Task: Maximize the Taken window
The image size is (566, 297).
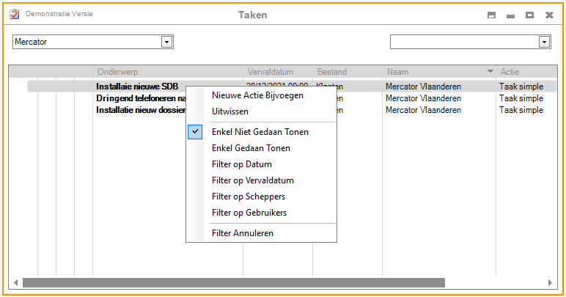Action: click(529, 15)
